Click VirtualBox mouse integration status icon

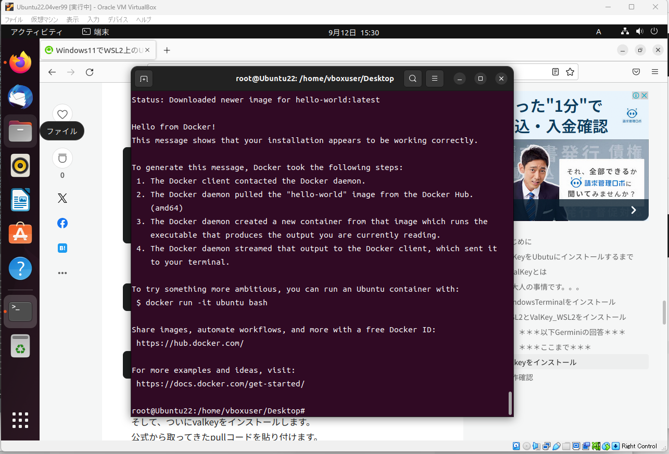pyautogui.click(x=605, y=446)
